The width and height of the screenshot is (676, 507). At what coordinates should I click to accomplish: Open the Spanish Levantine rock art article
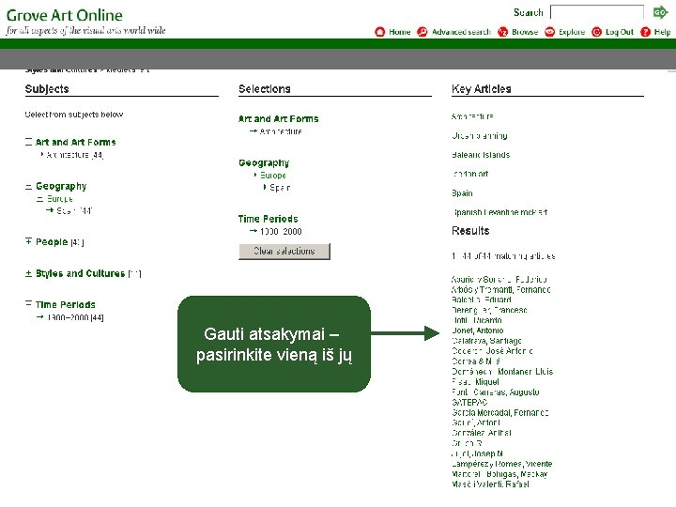(x=499, y=212)
